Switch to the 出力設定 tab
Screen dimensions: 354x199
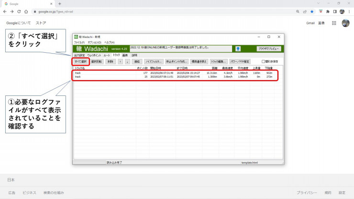click(x=79, y=55)
